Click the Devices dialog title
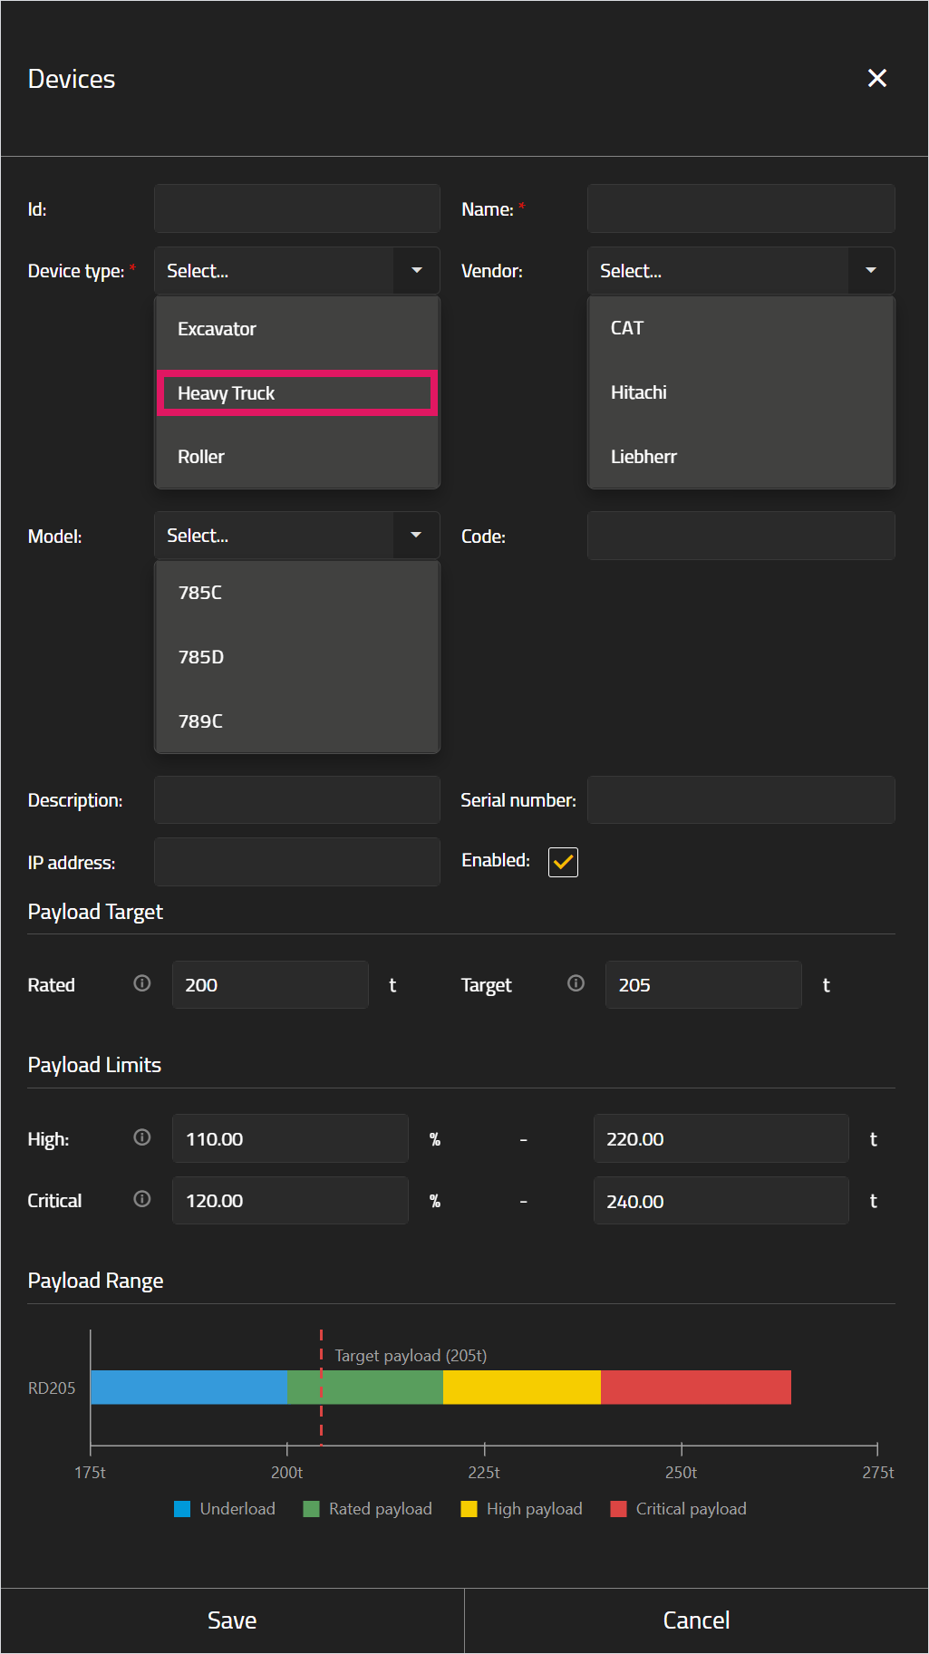Viewport: 929px width, 1654px height. click(x=72, y=79)
